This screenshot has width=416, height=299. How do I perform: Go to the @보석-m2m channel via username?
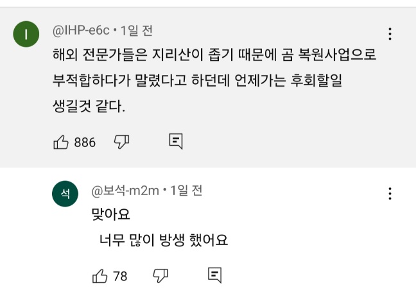[x=125, y=190]
